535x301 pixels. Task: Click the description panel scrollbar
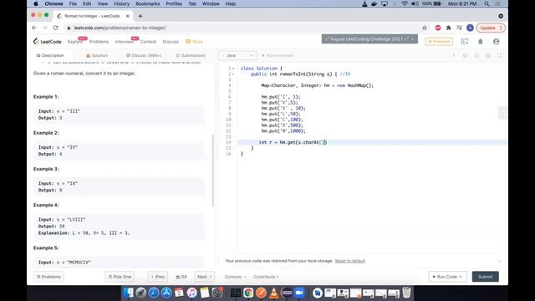coord(213,171)
